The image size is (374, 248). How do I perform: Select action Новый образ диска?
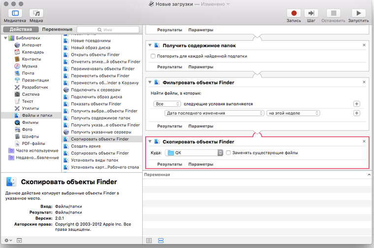point(91,47)
